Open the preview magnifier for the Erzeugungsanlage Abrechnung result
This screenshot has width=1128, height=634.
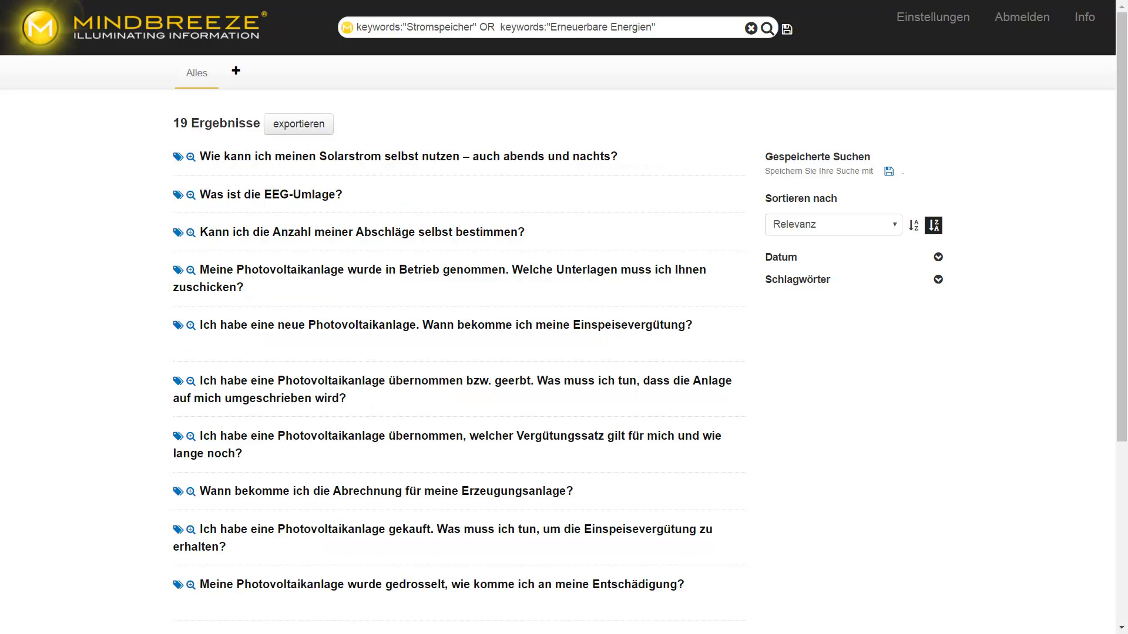pyautogui.click(x=191, y=491)
